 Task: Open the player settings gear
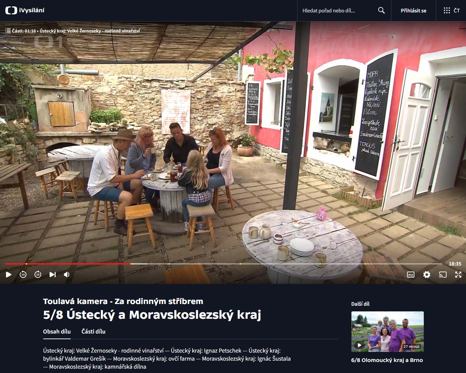pyautogui.click(x=426, y=275)
